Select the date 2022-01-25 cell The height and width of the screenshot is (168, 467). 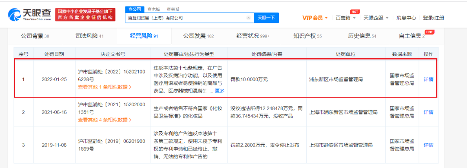coord(54,79)
